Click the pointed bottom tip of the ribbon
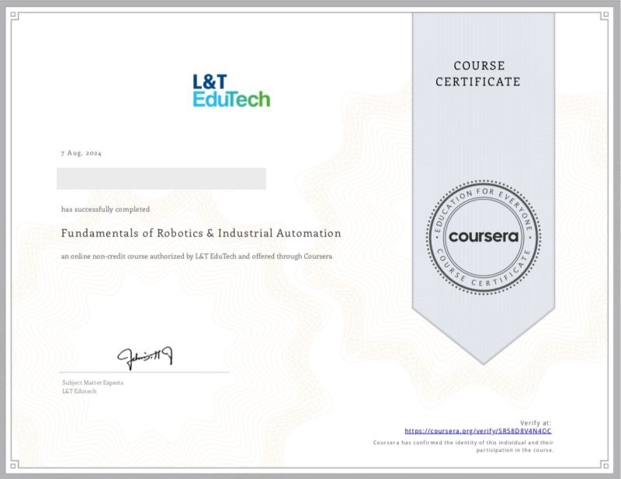Viewport: 621px width, 479px height. (483, 361)
